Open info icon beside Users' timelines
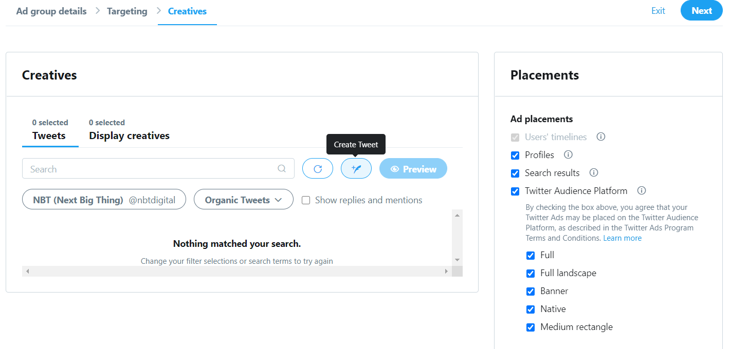The image size is (730, 349). [600, 137]
